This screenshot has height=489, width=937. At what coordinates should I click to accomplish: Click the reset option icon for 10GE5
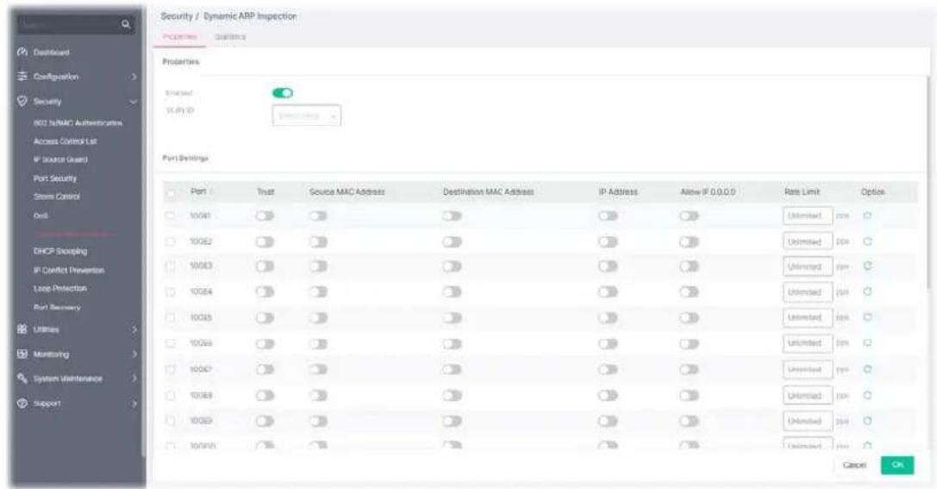click(x=868, y=317)
